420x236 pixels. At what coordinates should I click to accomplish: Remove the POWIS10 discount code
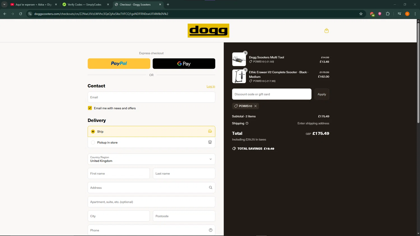[x=256, y=106]
